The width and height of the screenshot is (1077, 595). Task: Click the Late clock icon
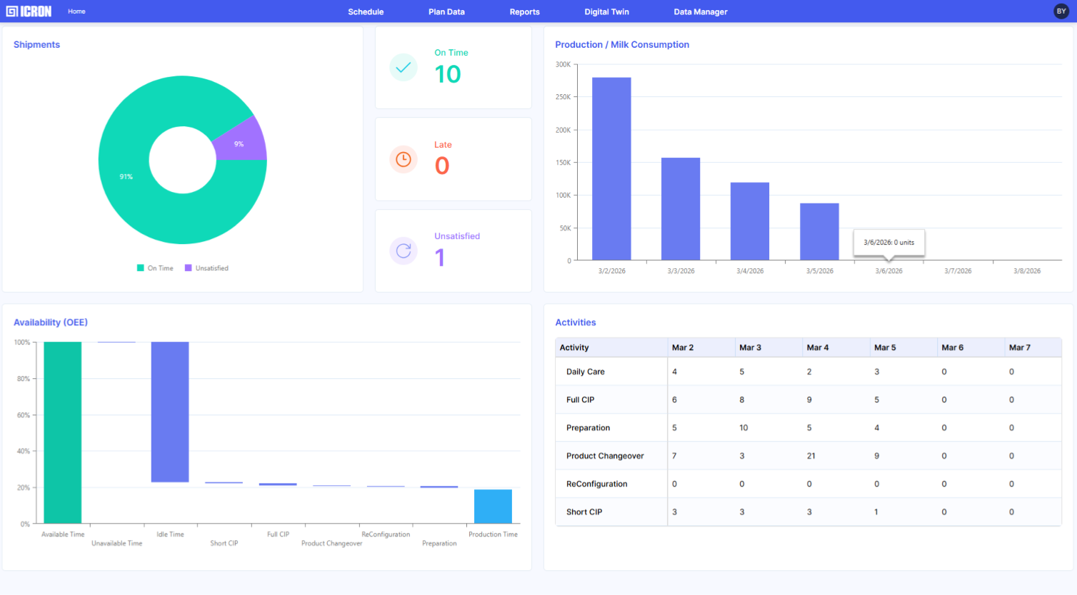pyautogui.click(x=404, y=159)
